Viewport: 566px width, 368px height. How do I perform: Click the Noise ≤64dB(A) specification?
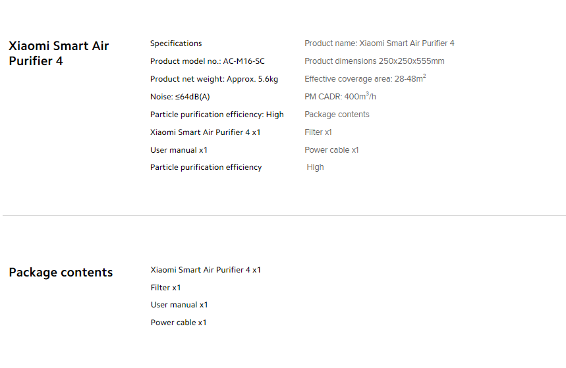coord(180,97)
